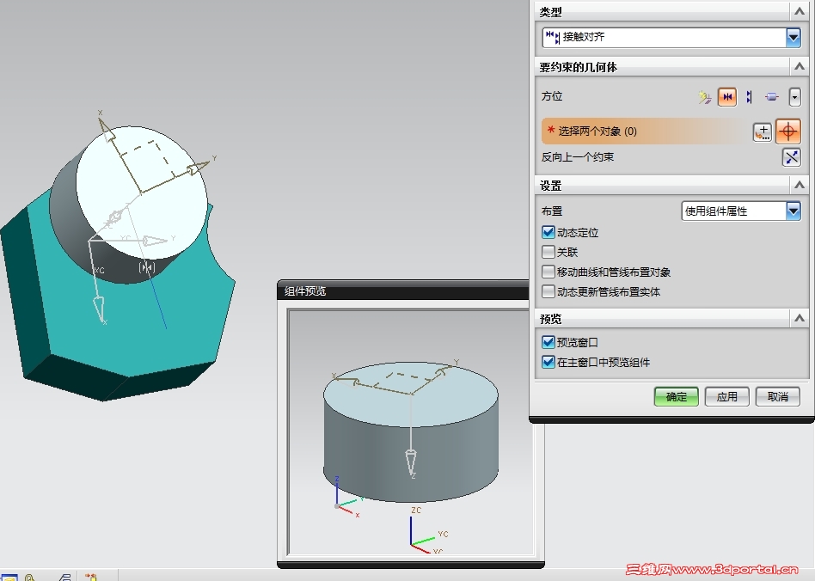
Task: Toggle the 动态定位 checkbox
Action: tap(548, 232)
